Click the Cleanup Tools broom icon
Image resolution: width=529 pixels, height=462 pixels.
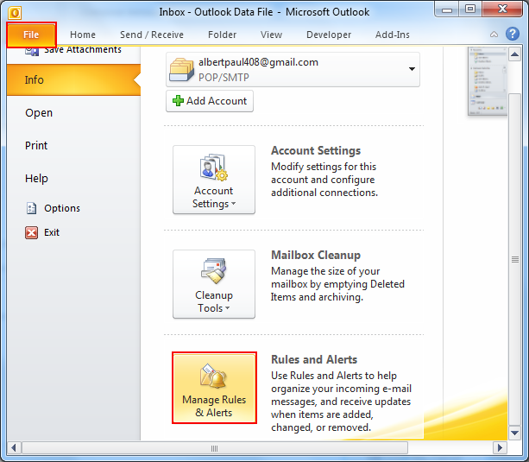(213, 271)
